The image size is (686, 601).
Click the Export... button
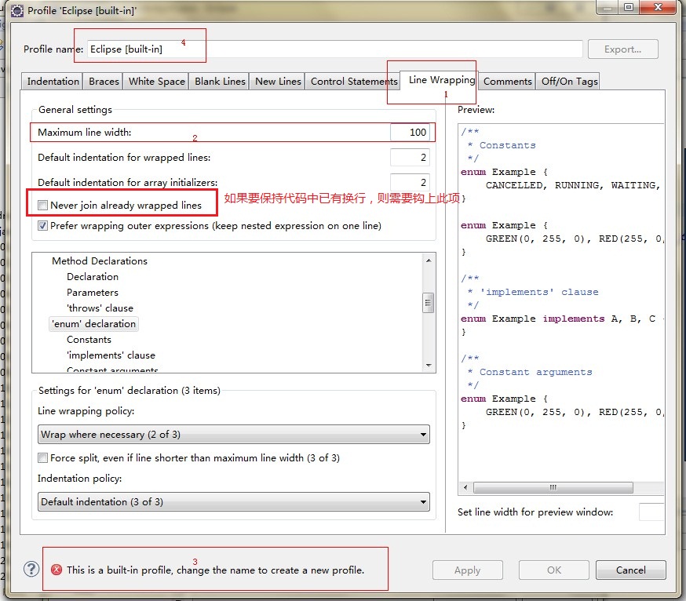pos(623,49)
